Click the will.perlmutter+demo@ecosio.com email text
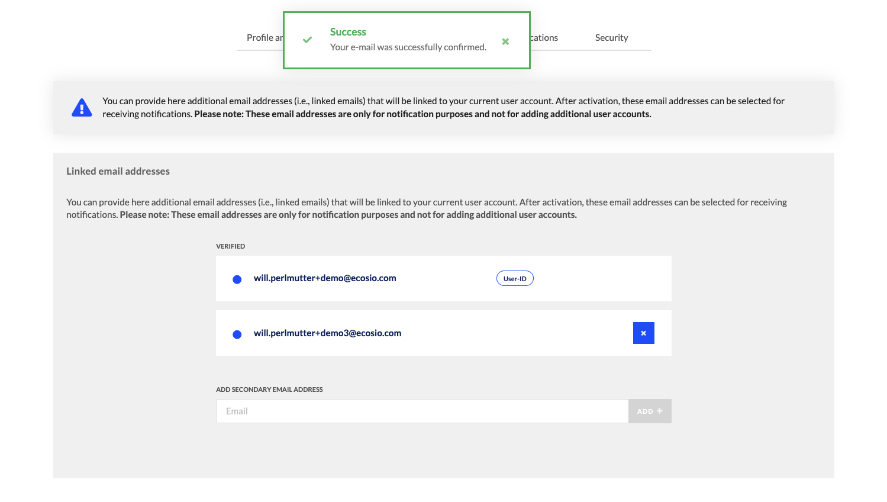 tap(325, 278)
